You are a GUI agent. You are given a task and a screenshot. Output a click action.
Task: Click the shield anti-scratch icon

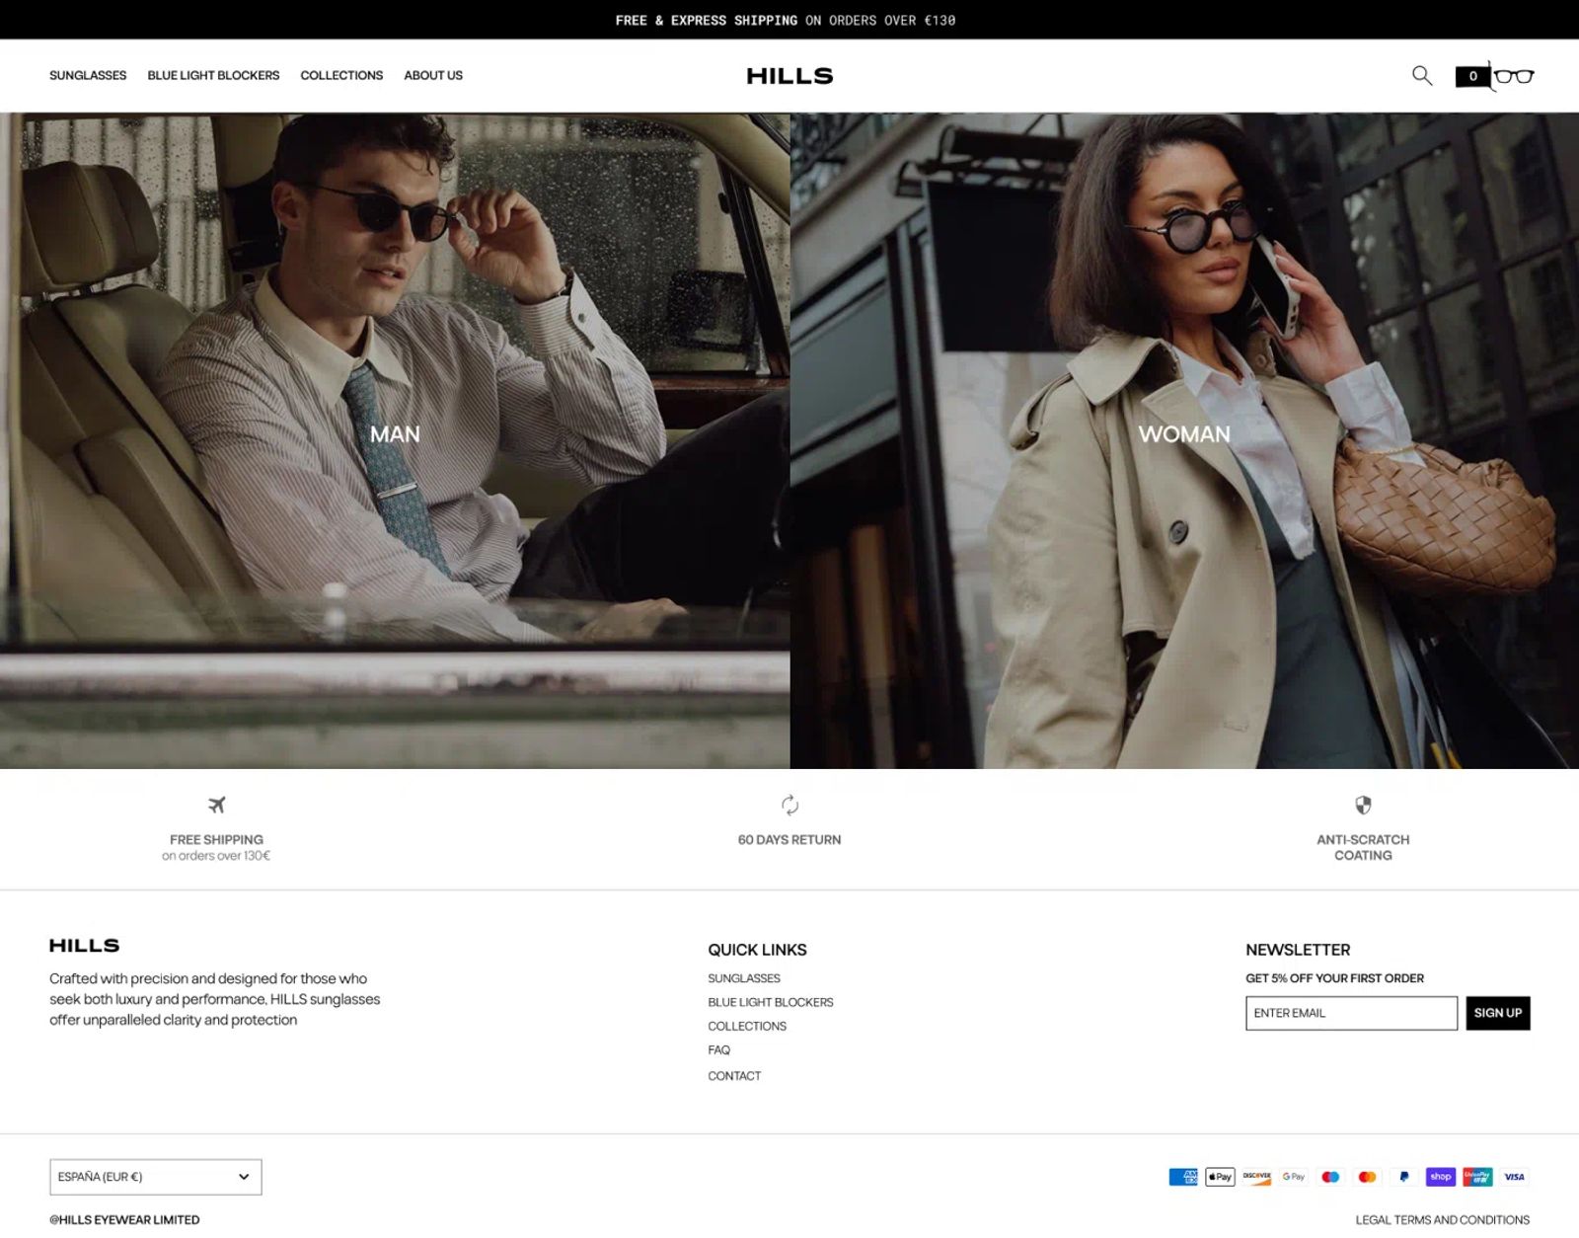point(1363,805)
